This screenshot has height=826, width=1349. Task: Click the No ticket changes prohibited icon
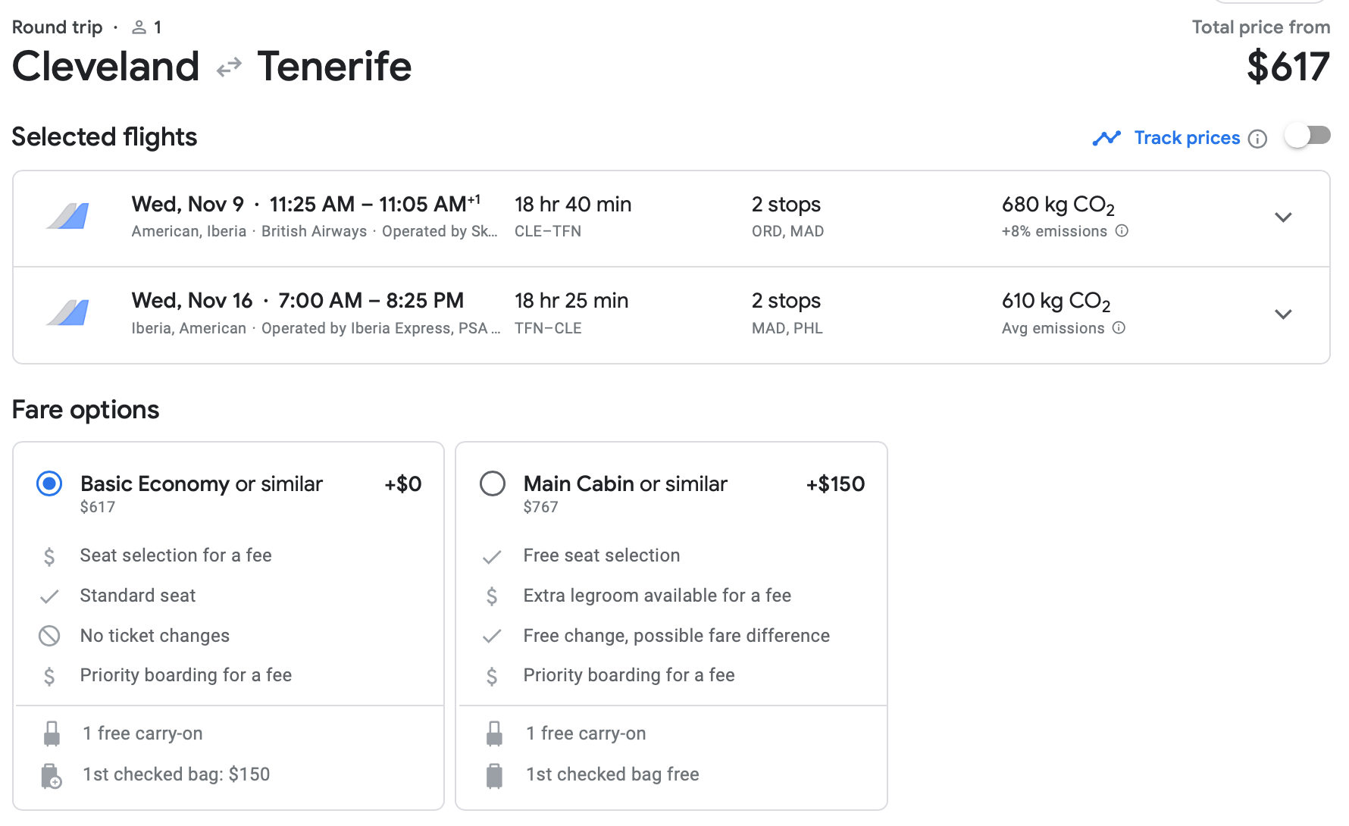(x=49, y=636)
